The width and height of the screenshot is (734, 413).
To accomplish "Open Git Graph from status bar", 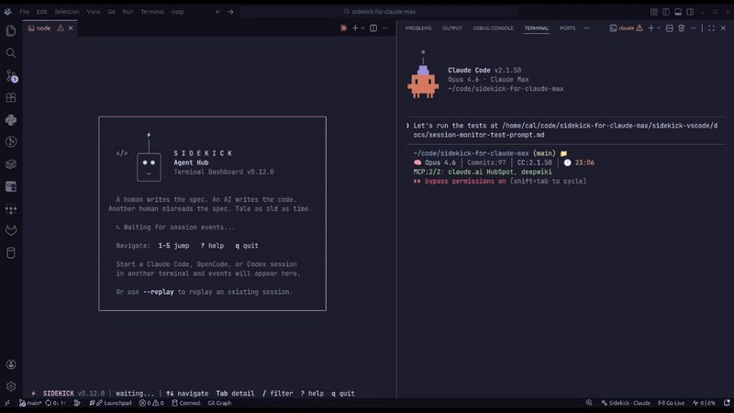I will (219, 403).
